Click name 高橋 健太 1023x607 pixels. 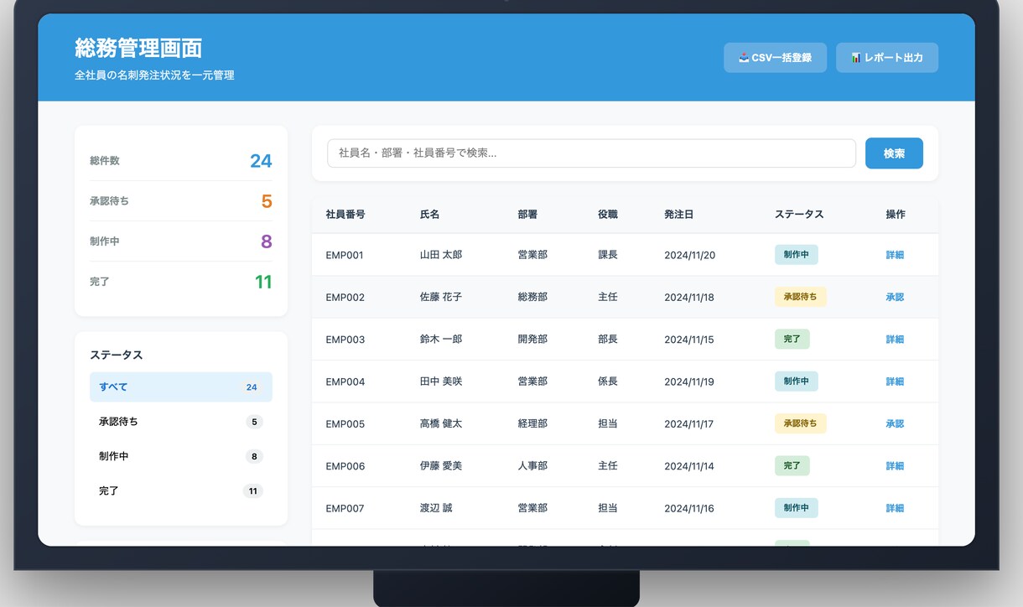(441, 423)
